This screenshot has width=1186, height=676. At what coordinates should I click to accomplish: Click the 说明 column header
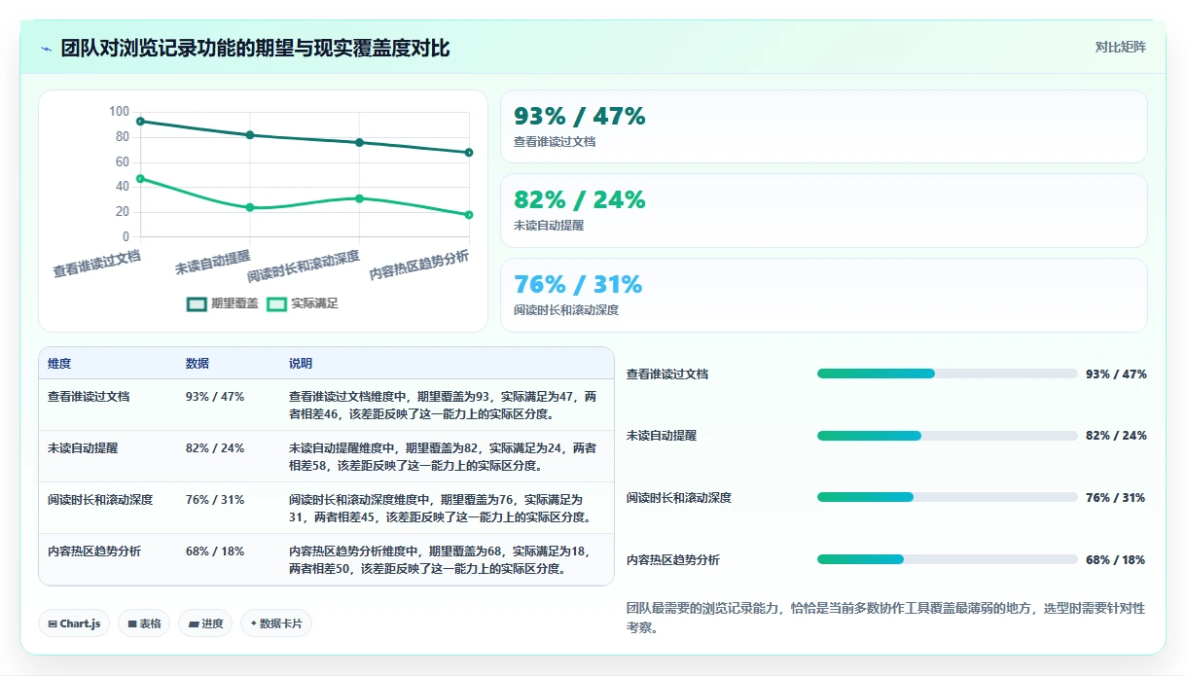[301, 364]
